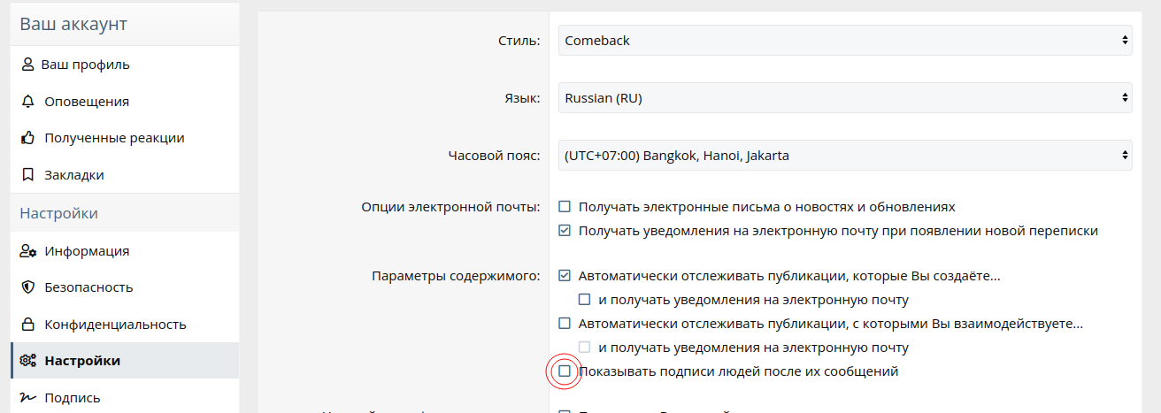Expand the Часовой пояс time zone dropdown
Viewport: 1161px width, 413px height.
click(x=845, y=156)
